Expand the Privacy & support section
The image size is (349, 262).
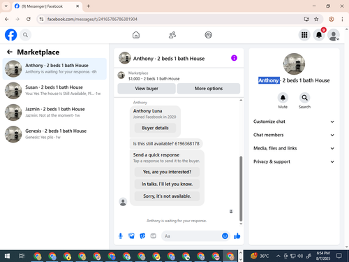pyautogui.click(x=294, y=161)
